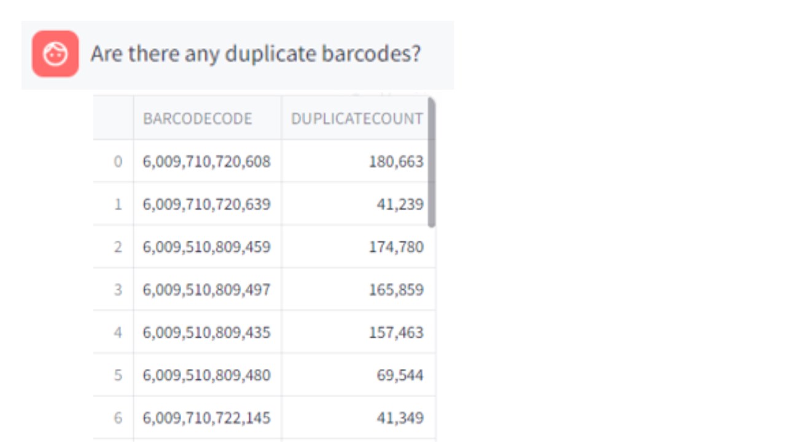This screenshot has width=786, height=442.
Task: Select barcode cell 6,009,710,722,145
Action: click(207, 417)
